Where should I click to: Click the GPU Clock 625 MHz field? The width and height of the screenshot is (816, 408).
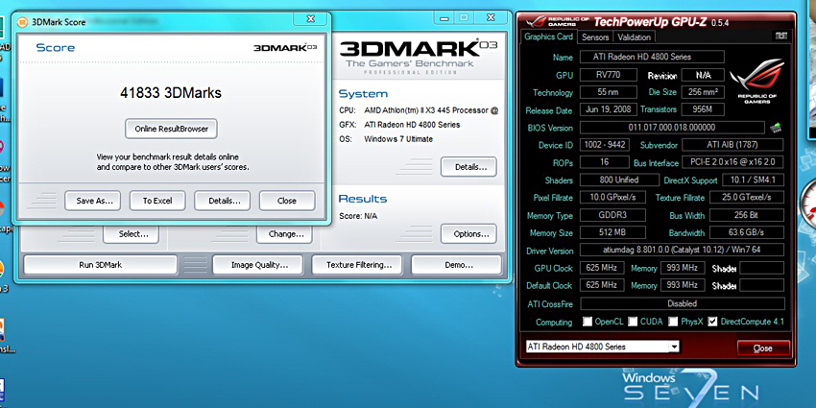(x=601, y=268)
